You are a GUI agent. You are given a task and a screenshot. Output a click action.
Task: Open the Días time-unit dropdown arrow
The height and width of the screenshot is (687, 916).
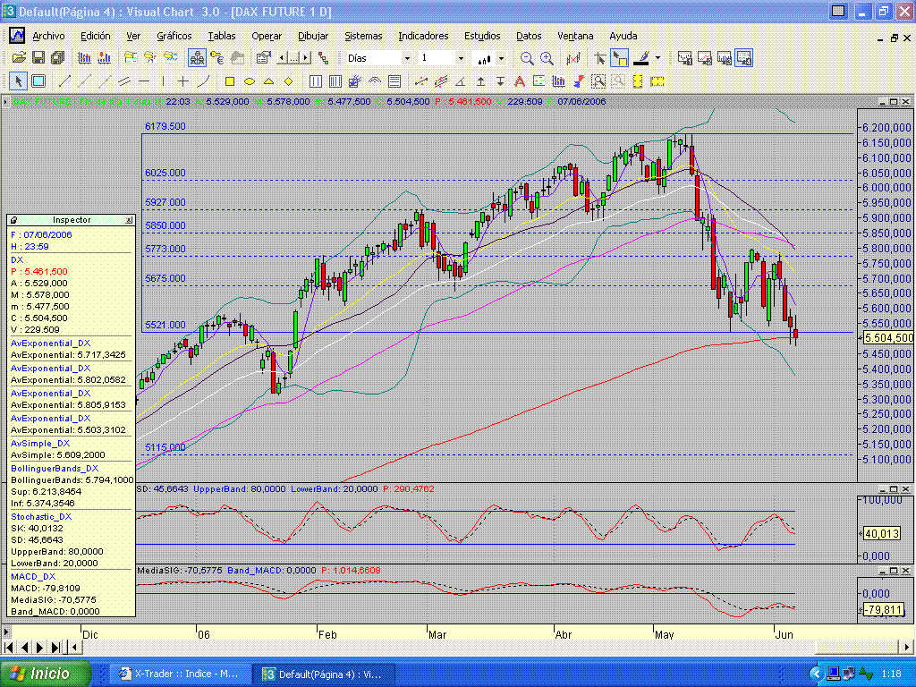[x=407, y=58]
